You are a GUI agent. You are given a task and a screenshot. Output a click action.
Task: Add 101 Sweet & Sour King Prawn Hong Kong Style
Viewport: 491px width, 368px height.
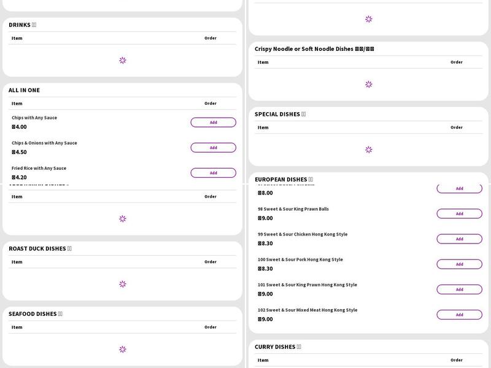[x=459, y=289]
